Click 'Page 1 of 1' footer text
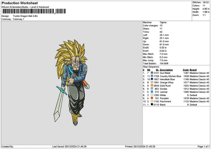Image resolution: width=211 pixels, height=149 pixels. click(204, 147)
